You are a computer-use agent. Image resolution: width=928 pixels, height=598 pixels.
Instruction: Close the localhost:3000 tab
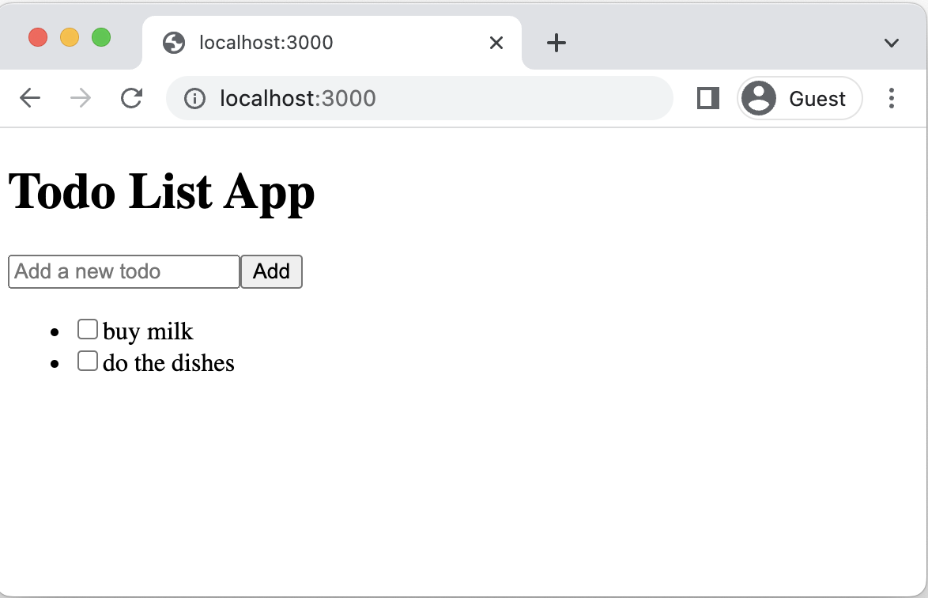[496, 43]
